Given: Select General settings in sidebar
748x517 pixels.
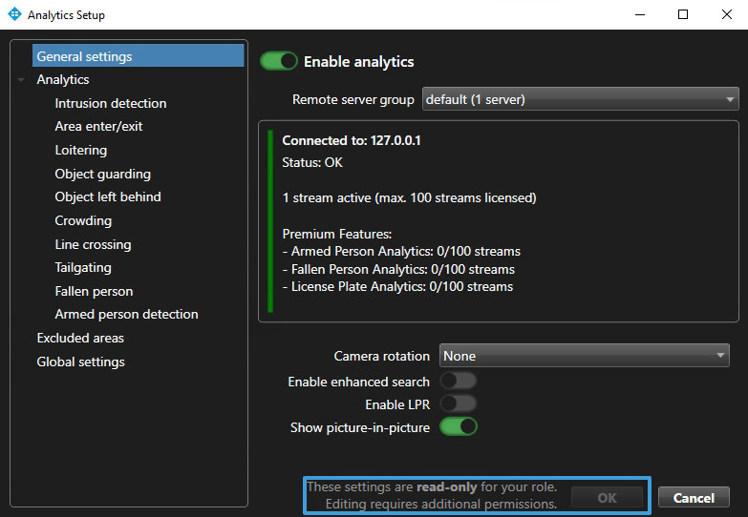Looking at the screenshot, I should tap(84, 56).
